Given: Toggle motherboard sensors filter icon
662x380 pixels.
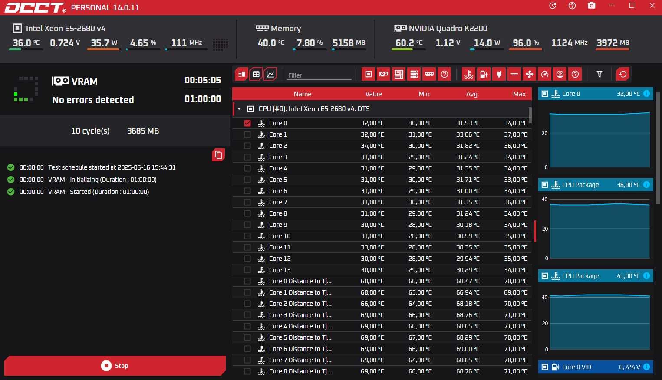Looking at the screenshot, I should point(399,74).
